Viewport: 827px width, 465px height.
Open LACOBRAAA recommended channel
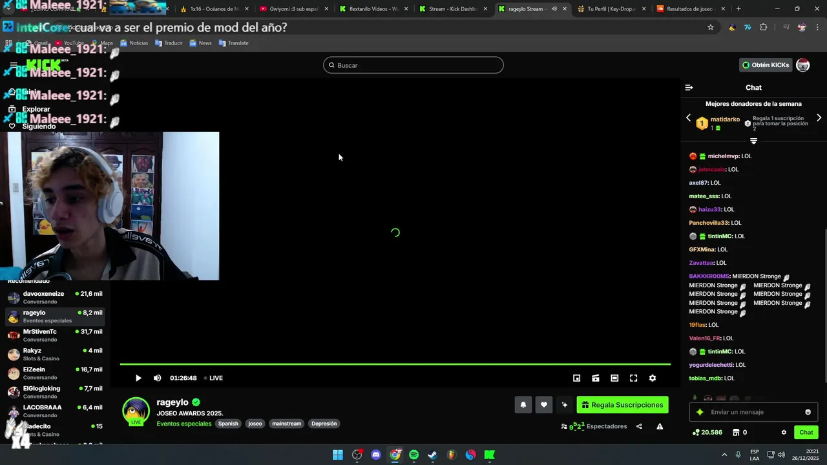(x=54, y=411)
